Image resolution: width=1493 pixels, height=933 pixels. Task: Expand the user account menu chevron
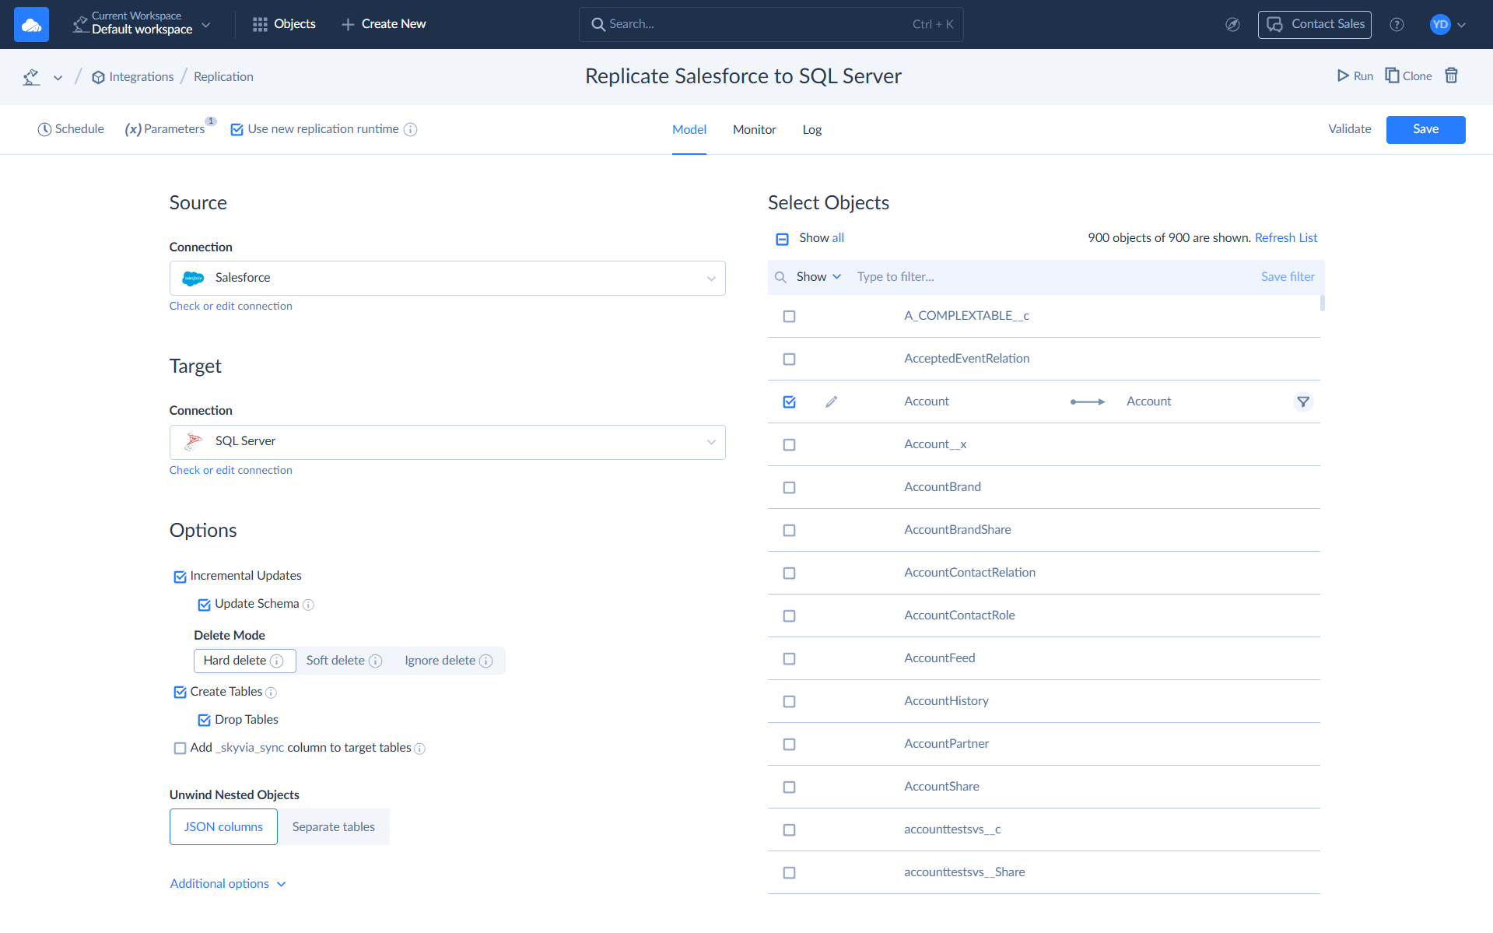pos(1462,25)
